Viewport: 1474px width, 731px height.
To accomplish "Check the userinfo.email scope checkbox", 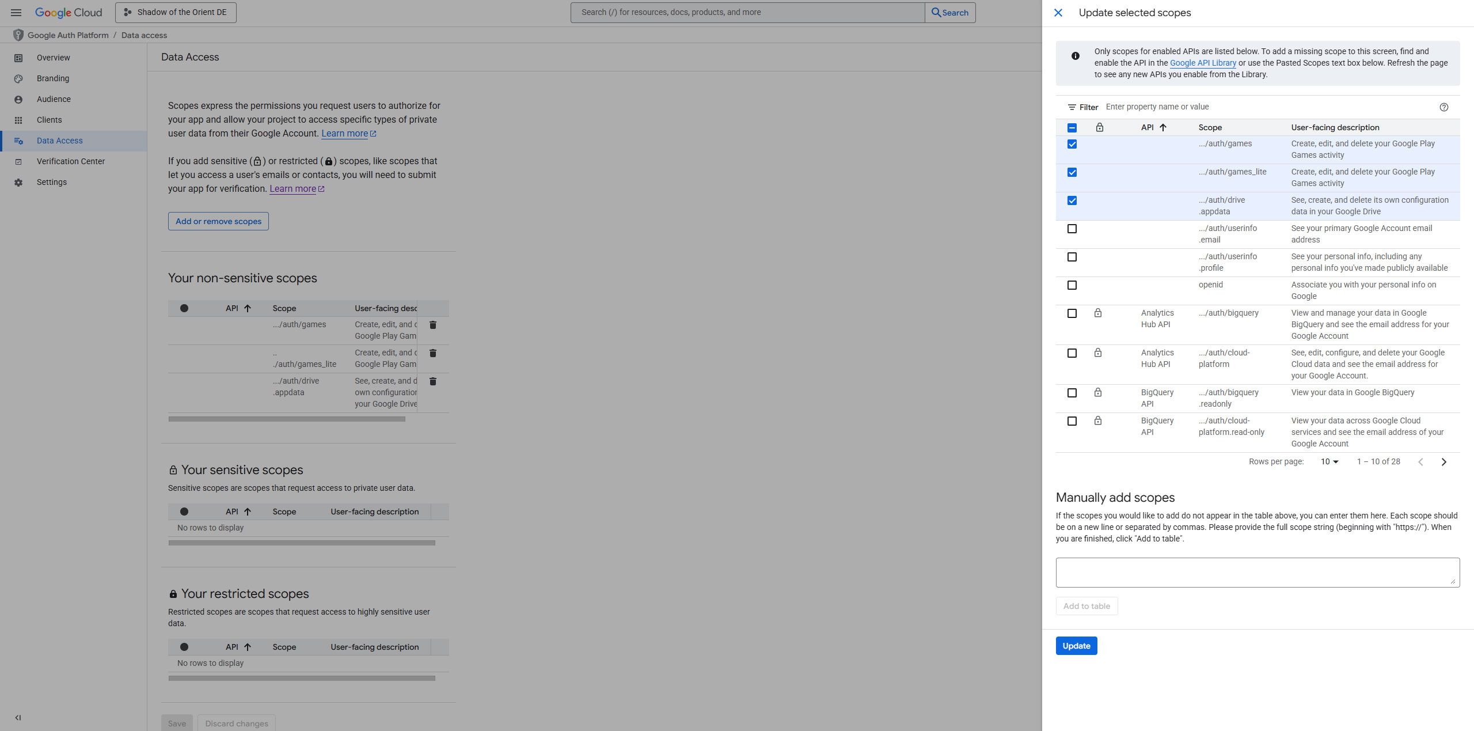I will point(1072,229).
